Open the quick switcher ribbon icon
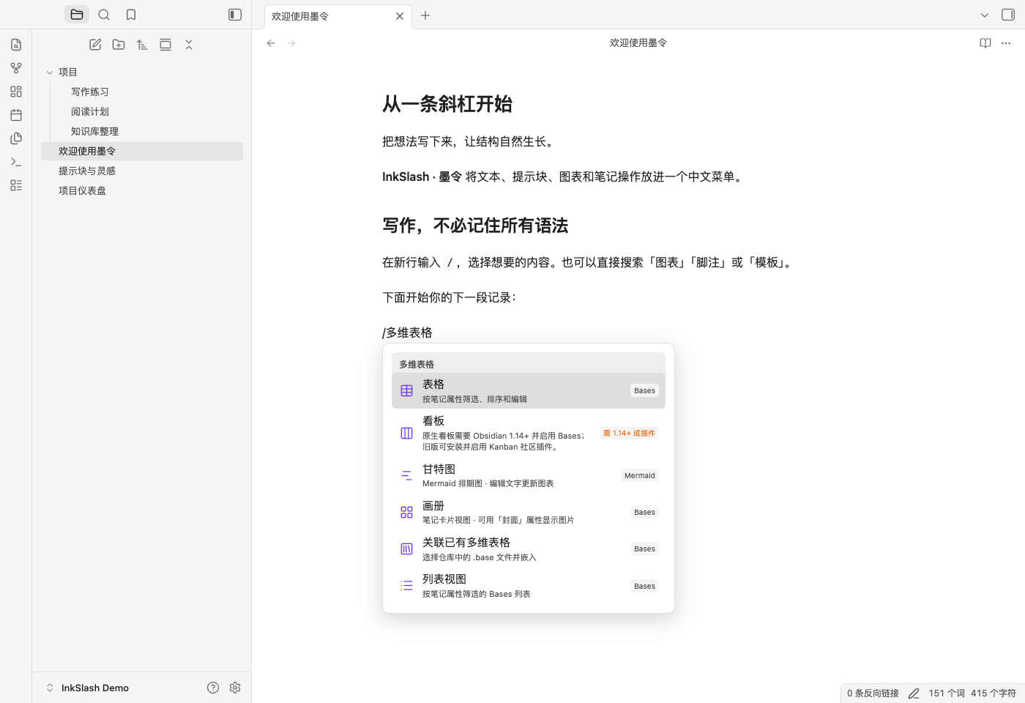 [16, 45]
